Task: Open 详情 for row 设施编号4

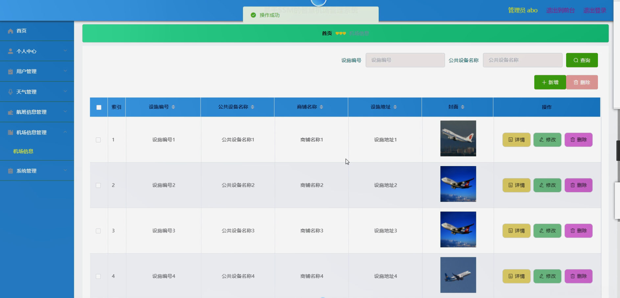Action: (x=516, y=276)
